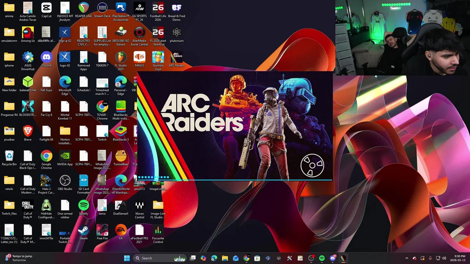Open the Free Fire desktop shortcut

[x=102, y=232]
